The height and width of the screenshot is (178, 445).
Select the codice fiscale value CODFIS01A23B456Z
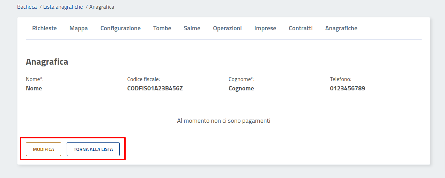155,89
